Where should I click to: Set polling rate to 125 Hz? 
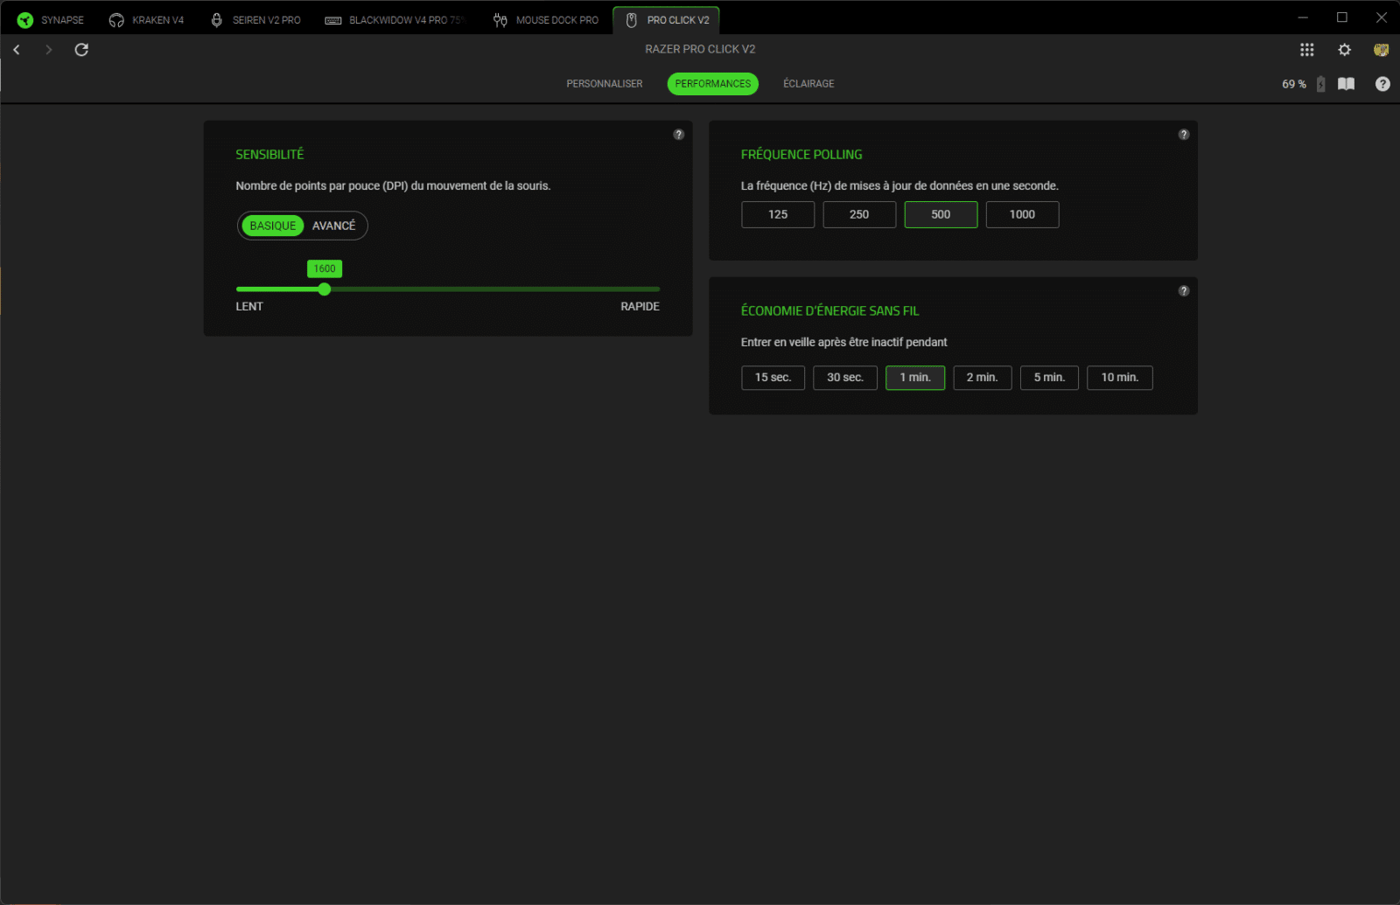(x=778, y=214)
